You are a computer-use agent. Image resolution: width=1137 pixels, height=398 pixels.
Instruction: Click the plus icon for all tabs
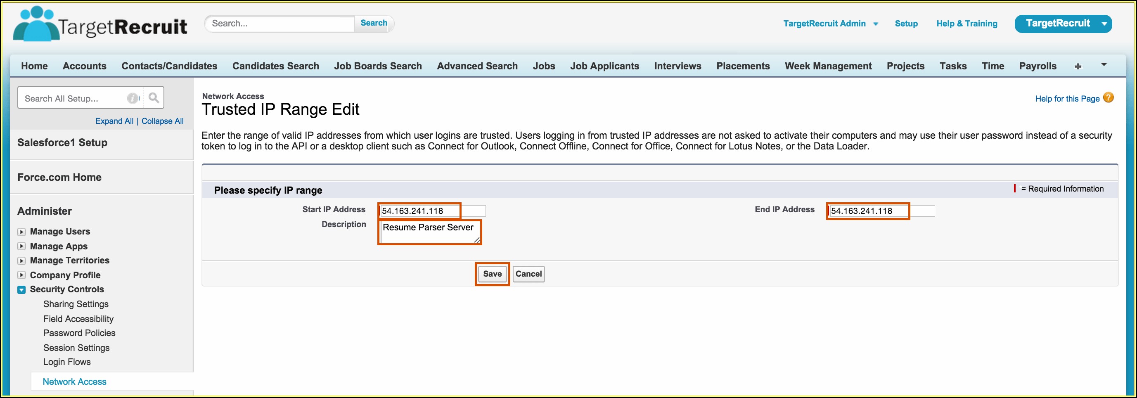tap(1078, 66)
